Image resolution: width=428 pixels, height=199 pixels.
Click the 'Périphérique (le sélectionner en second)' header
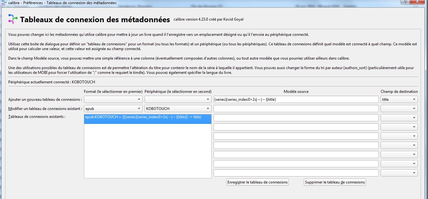(178, 92)
